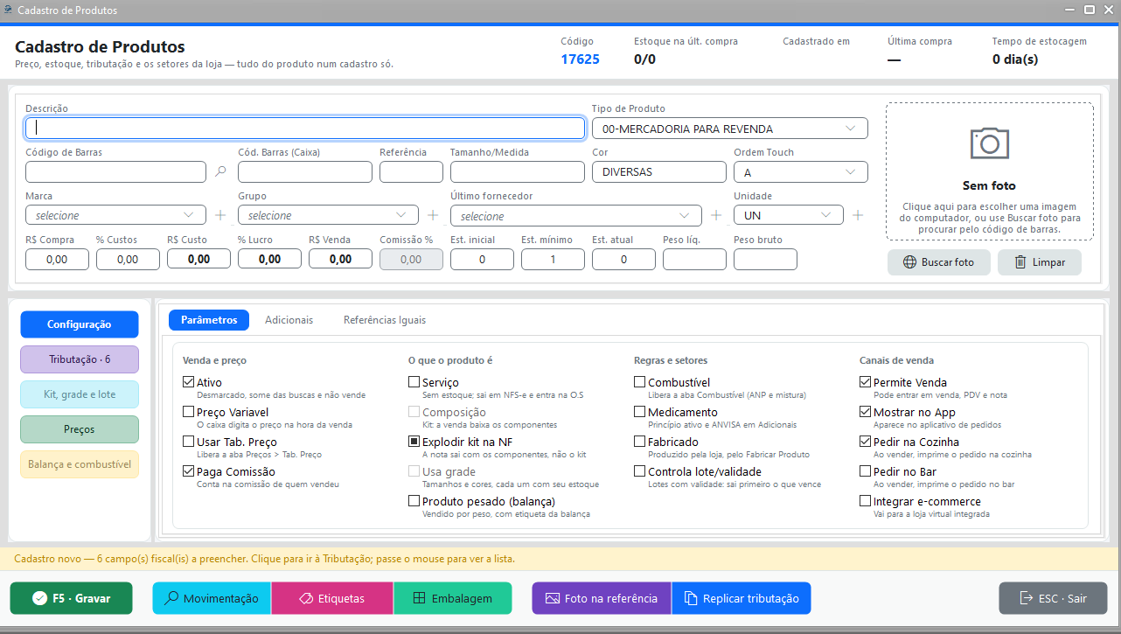This screenshot has width=1121, height=634.
Task: Click the exit icon on ESC Sair
Action: pyautogui.click(x=1027, y=598)
